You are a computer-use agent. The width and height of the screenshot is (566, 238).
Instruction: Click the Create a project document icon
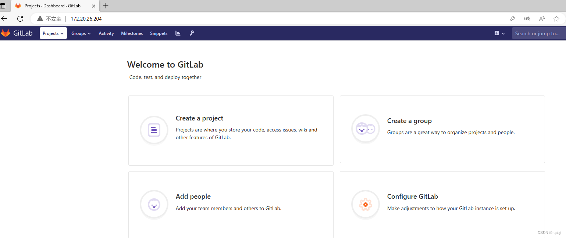pyautogui.click(x=154, y=130)
